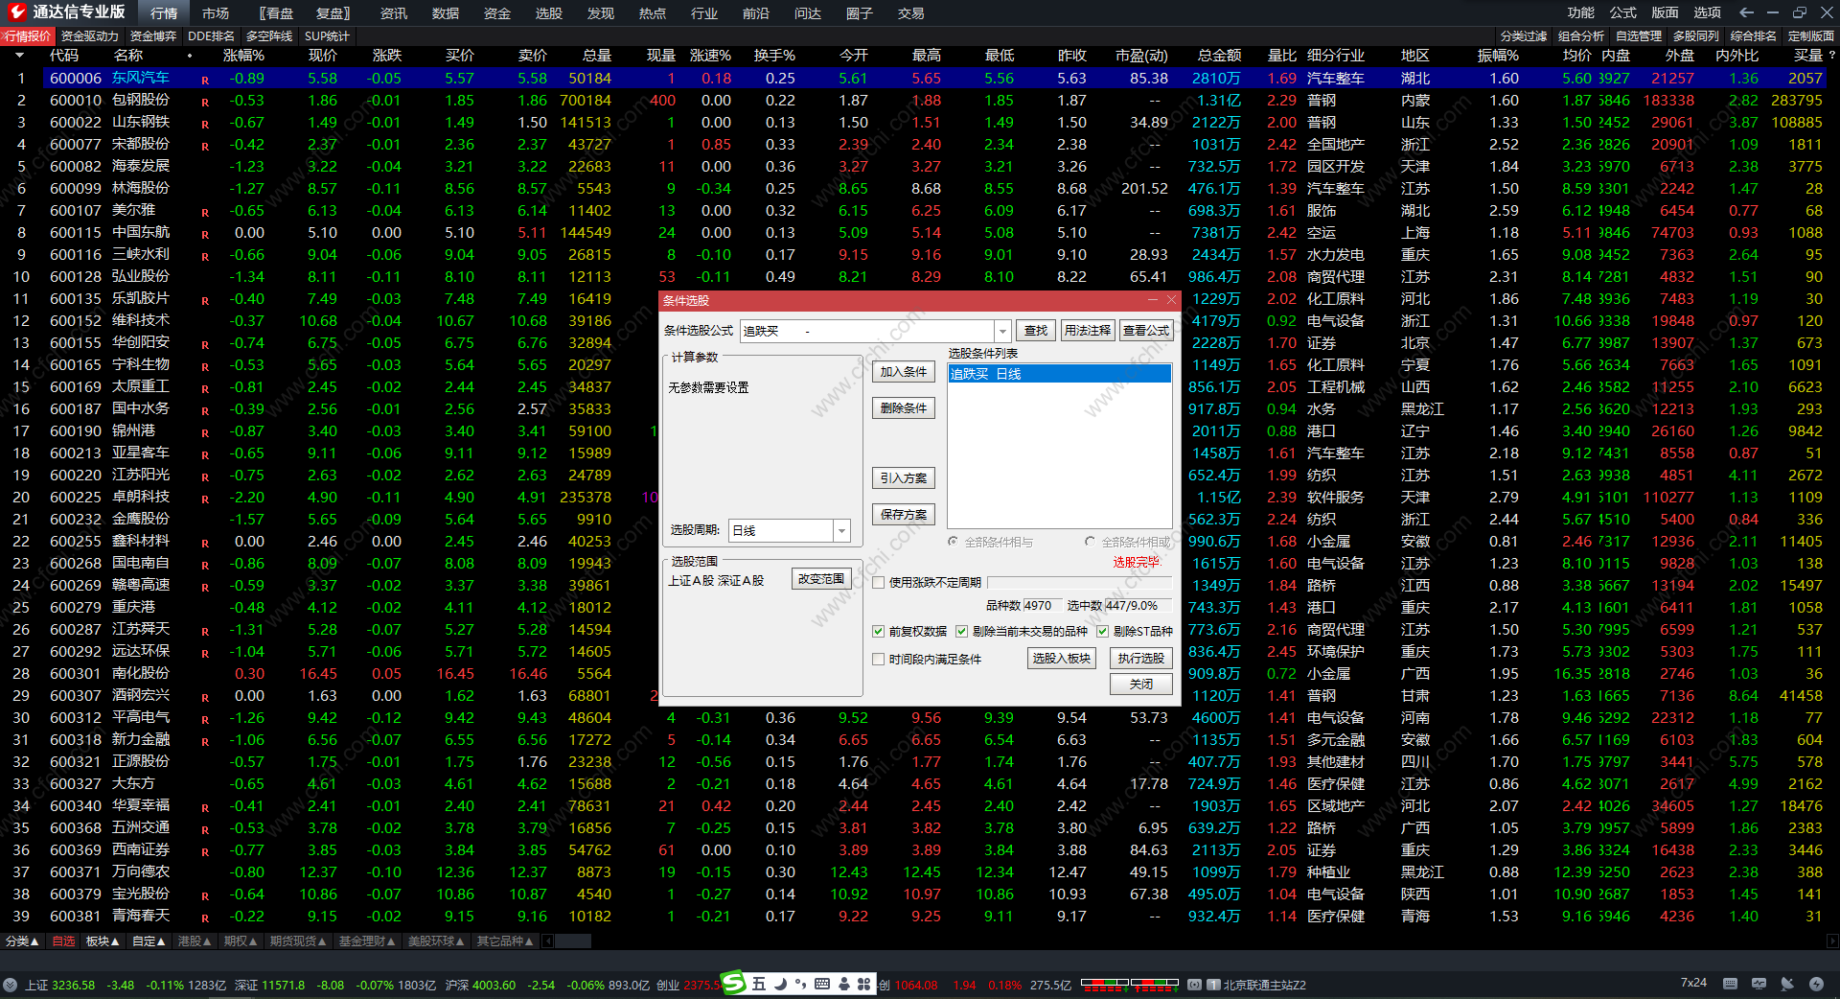Click the 加入条件 button
The height and width of the screenshot is (999, 1840).
click(x=903, y=372)
